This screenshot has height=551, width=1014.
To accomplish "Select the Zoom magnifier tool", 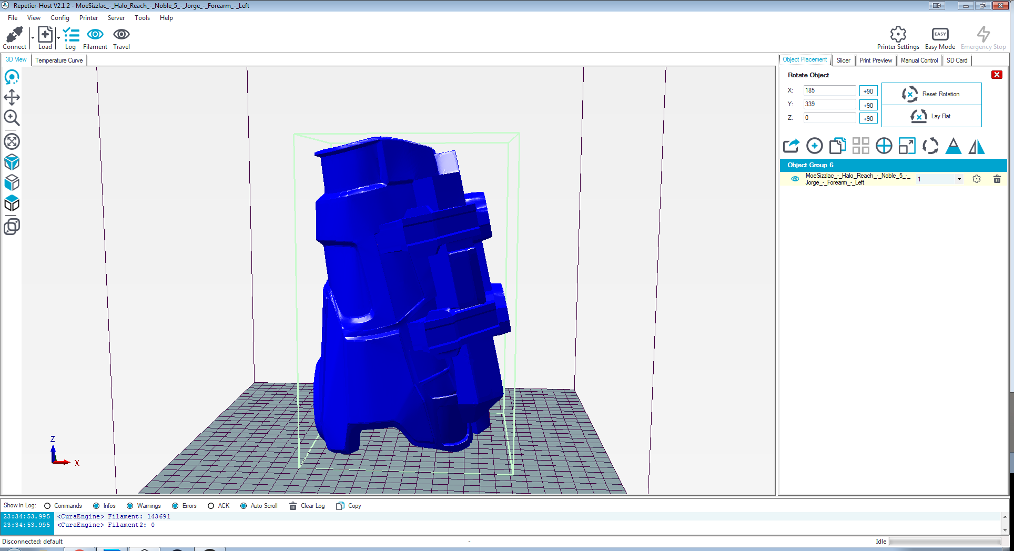I will coord(12,118).
